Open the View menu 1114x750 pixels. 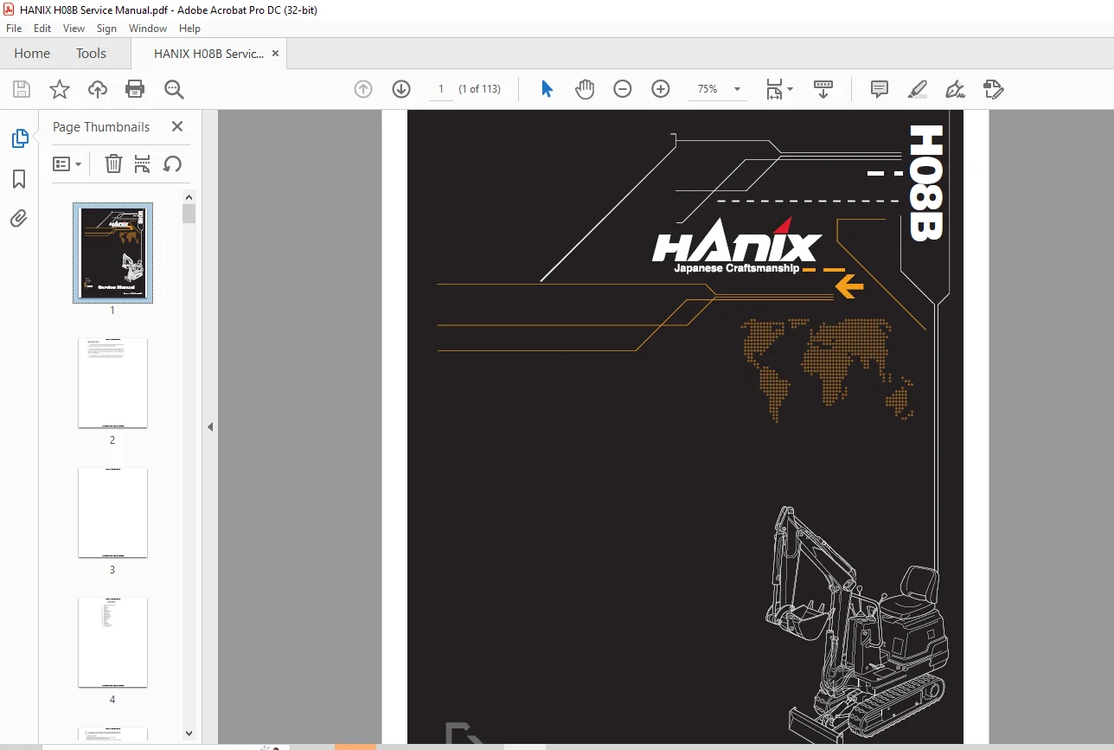(74, 29)
